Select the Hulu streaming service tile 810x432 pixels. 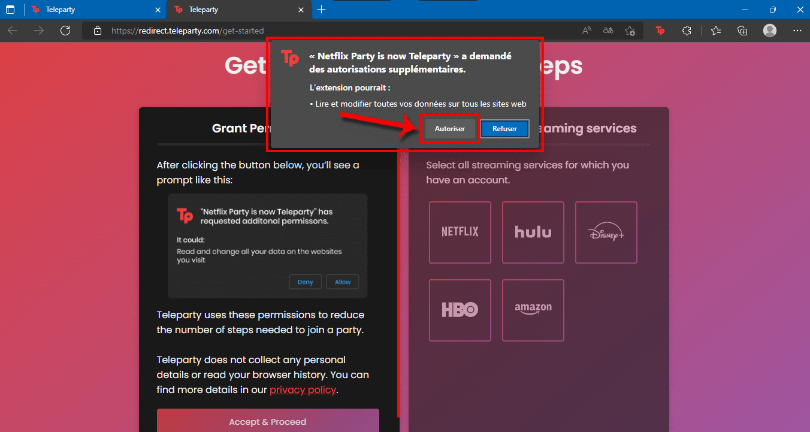point(533,232)
